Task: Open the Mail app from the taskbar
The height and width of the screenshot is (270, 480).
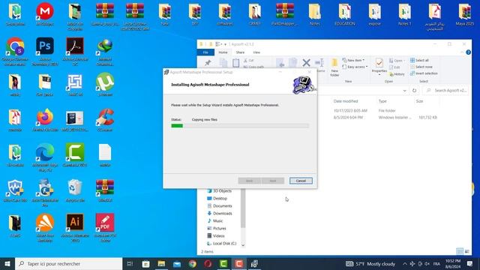Action: coord(177,263)
